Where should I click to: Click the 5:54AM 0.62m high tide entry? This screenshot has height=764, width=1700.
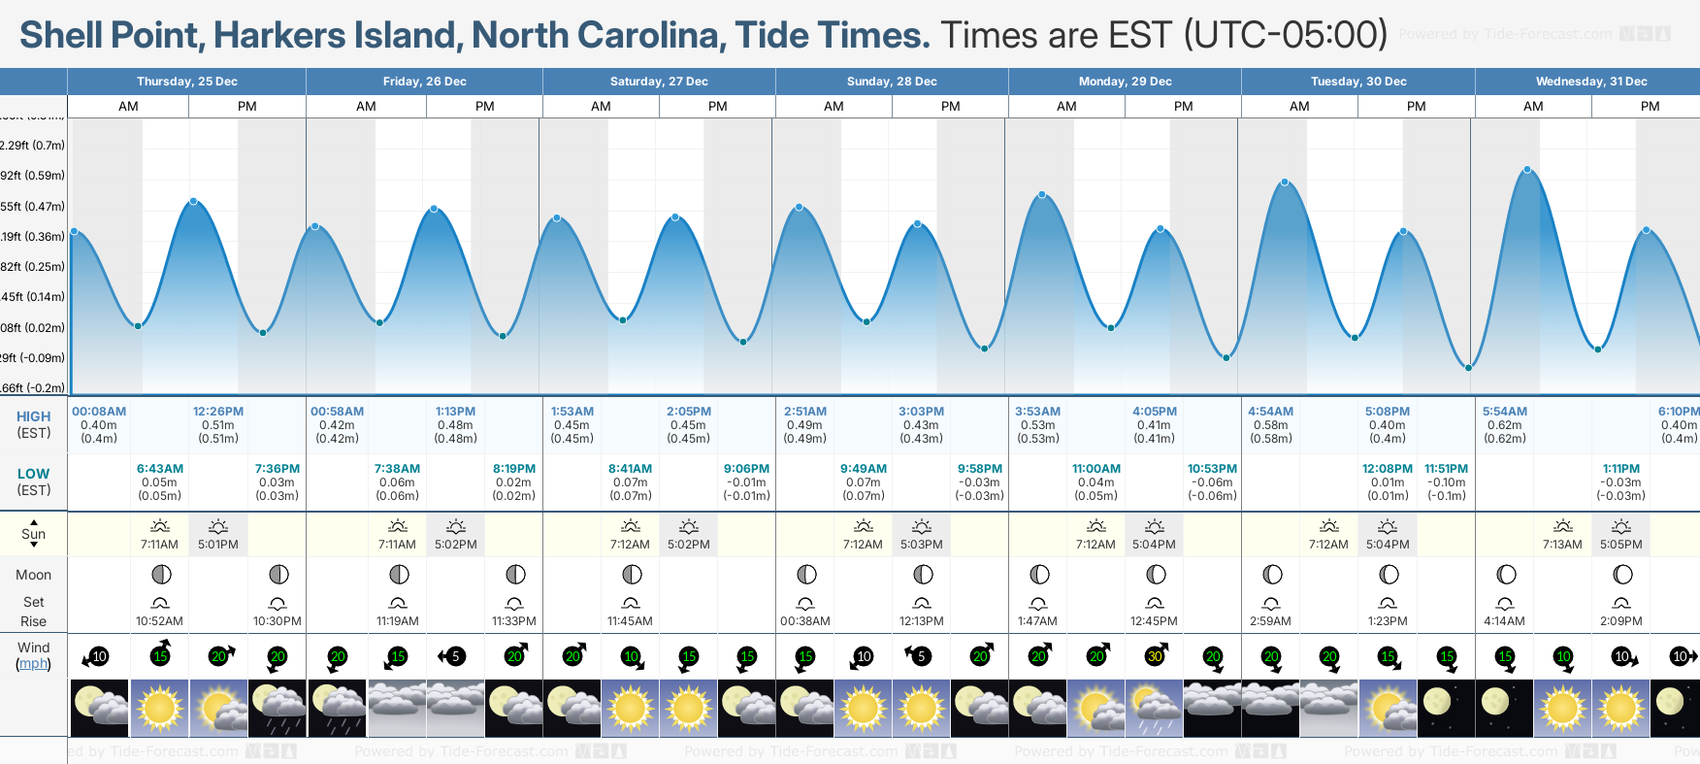pyautogui.click(x=1505, y=424)
